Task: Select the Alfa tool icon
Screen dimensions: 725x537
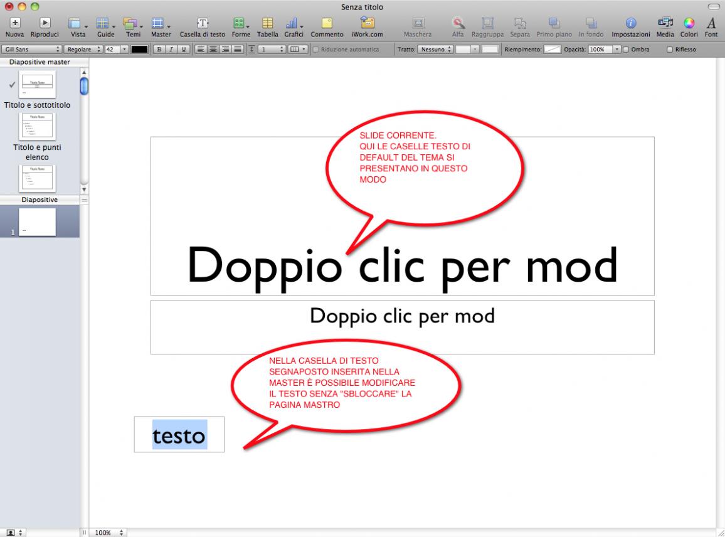Action: (458, 23)
